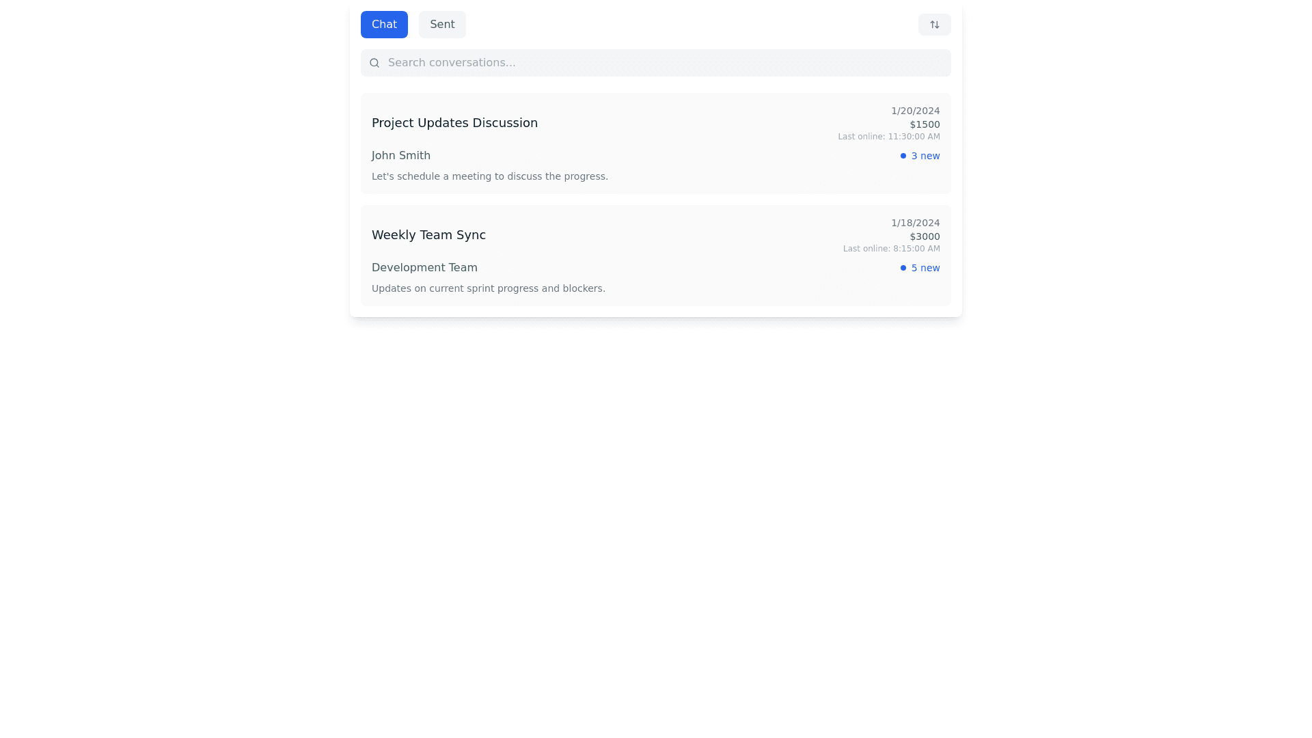Click the sprint progress message preview
Screen dimensions: 1312x738
pos(488,288)
